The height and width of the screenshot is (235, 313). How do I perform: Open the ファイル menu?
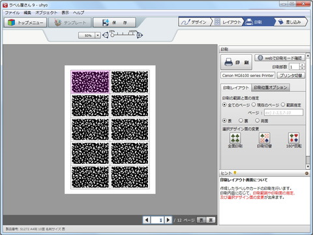click(12, 12)
